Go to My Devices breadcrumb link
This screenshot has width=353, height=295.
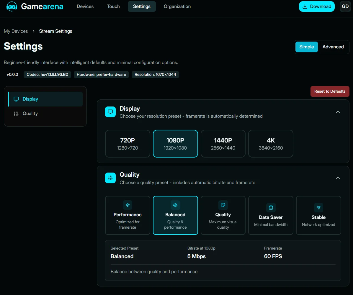[16, 31]
